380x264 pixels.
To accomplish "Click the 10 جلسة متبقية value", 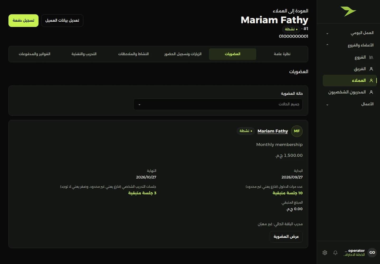I will coord(288,193).
